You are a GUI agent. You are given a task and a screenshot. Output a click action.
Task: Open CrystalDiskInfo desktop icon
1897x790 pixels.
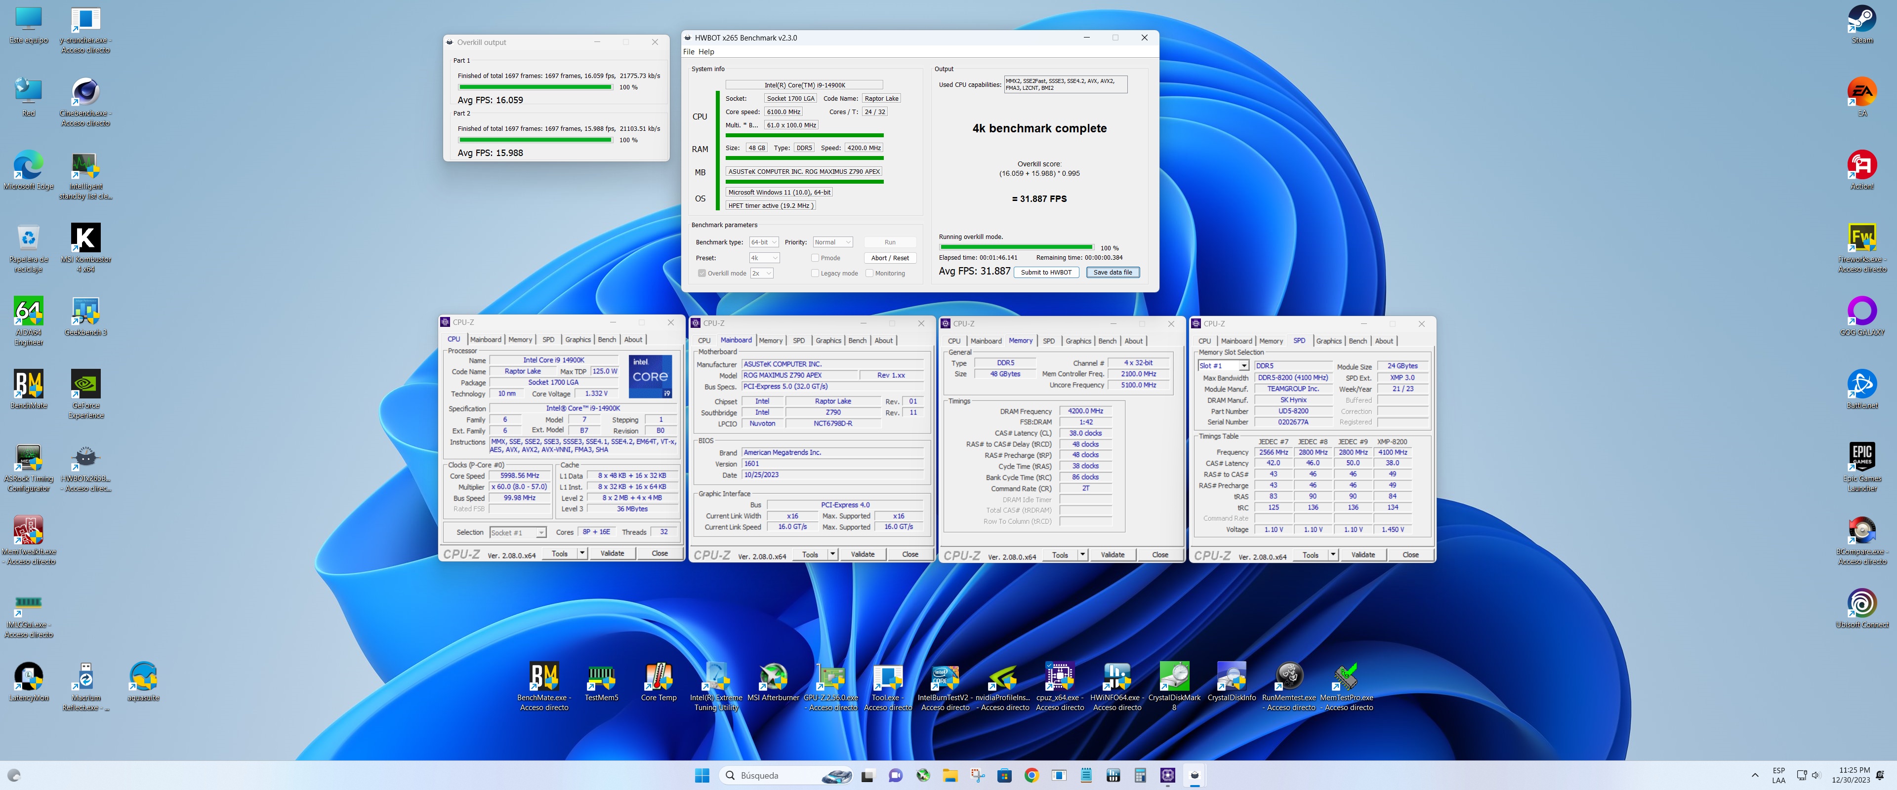(1232, 682)
